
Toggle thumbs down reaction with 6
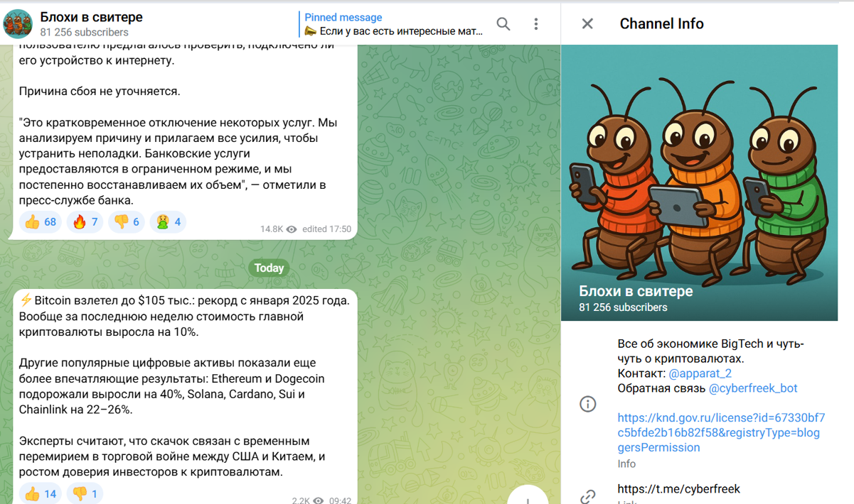point(127,222)
